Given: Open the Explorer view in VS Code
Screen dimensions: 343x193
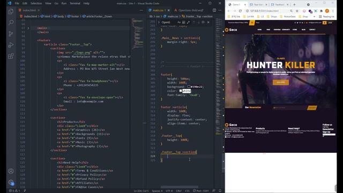Looking at the screenshot, I should [11, 11].
